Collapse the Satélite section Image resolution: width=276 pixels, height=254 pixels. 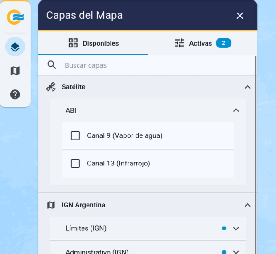[247, 87]
